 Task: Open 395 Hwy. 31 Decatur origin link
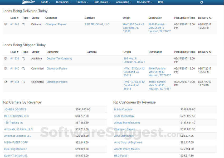[134, 60]
